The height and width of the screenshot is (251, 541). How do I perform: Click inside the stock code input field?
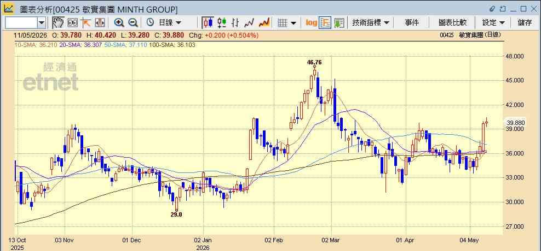click(21, 23)
